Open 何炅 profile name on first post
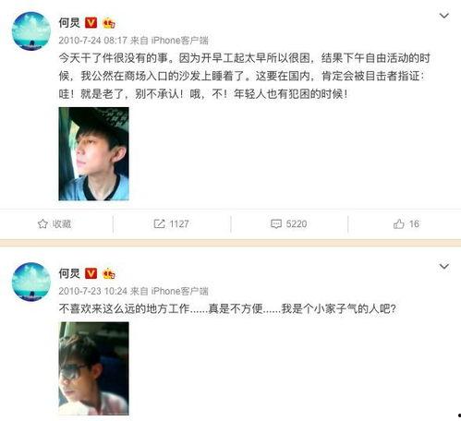Image resolution: width=461 pixels, height=421 pixels. (x=69, y=23)
